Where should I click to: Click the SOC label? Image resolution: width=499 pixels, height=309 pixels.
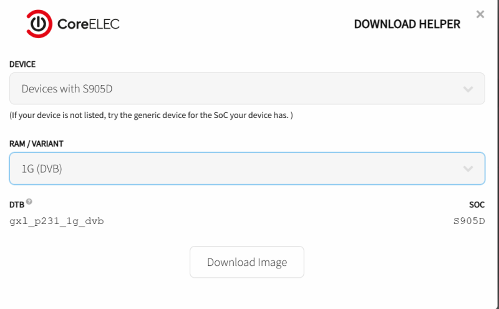pos(477,205)
